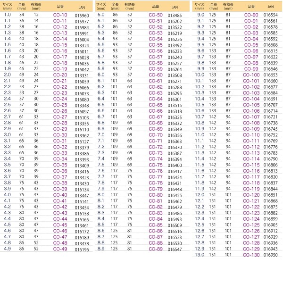Screen dimensions: 283x283
Task: Click the size value 9.0
Action: tap(201, 15)
